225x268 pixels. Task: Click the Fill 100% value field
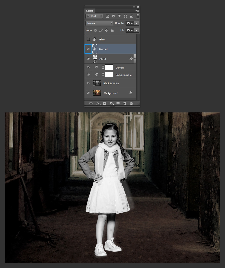coord(130,30)
